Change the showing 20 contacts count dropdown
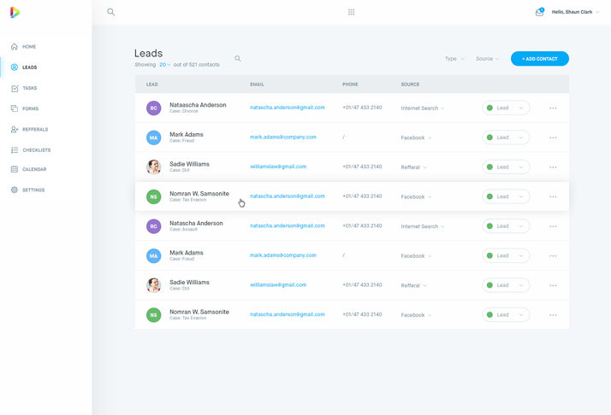611x415 pixels. tap(164, 65)
